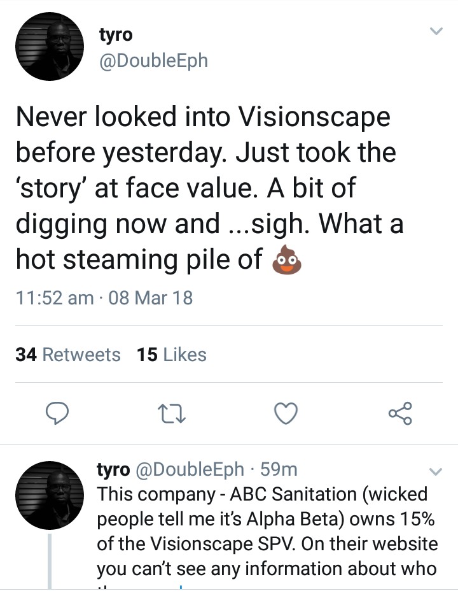
Task: Expand options chevron on 59m reply
Action: pos(436,472)
